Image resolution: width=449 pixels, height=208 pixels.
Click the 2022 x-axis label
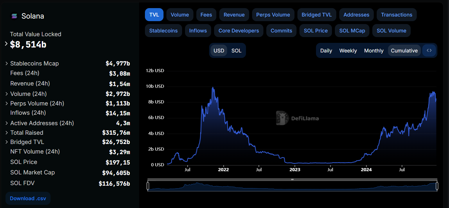click(223, 169)
